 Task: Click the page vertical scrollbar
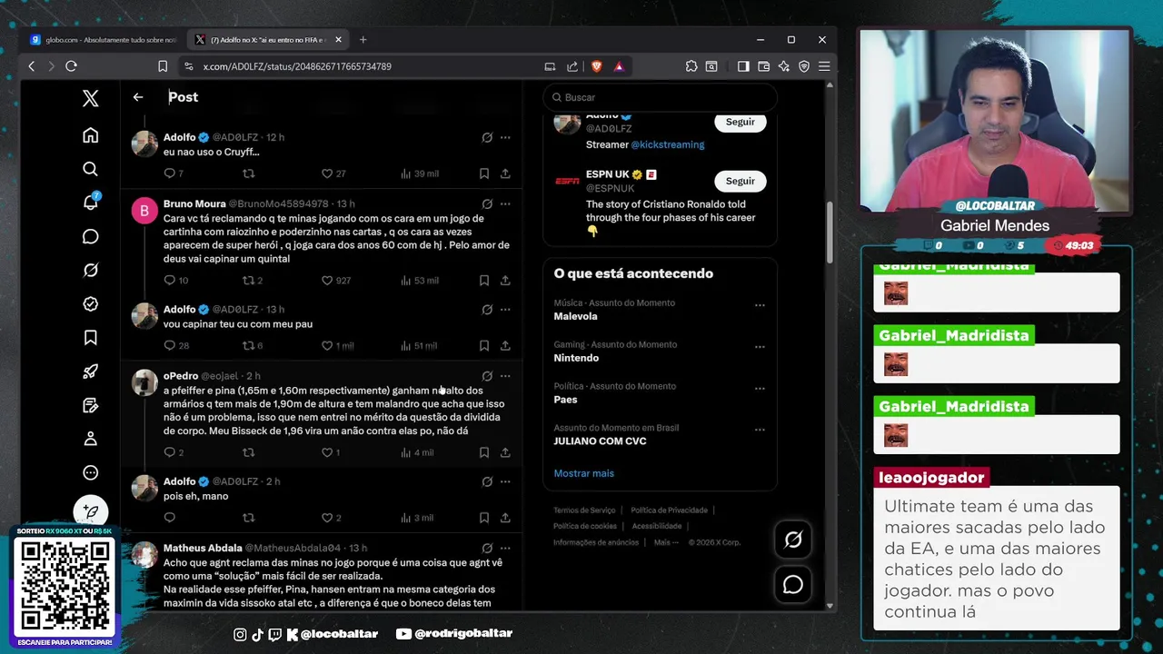click(830, 232)
